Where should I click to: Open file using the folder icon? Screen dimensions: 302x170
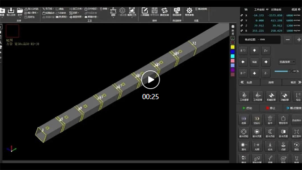pyautogui.click(x=20, y=12)
